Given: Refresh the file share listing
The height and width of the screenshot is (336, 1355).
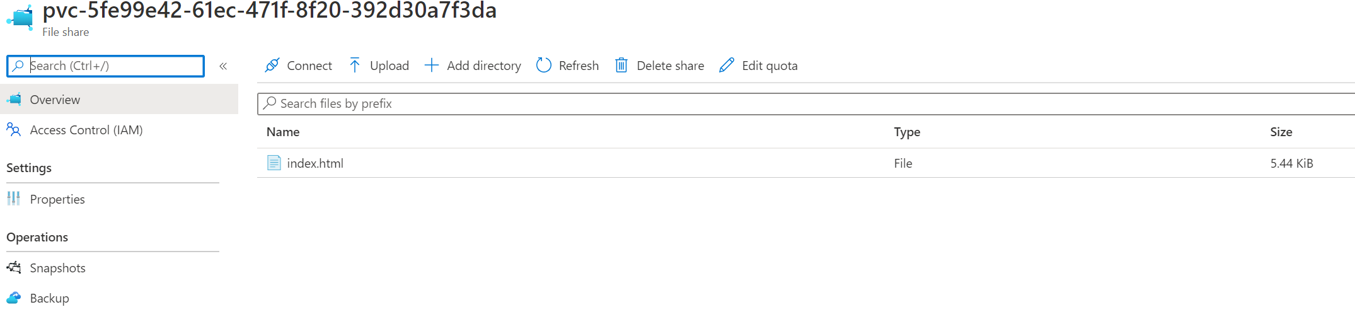Looking at the screenshot, I should pyautogui.click(x=567, y=66).
